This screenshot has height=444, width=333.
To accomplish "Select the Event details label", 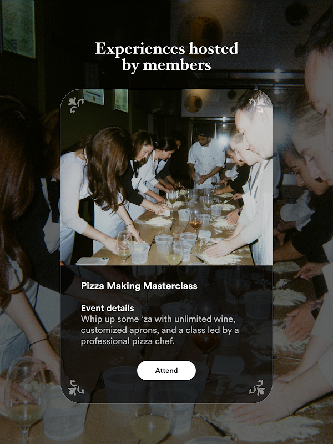I will 107,308.
